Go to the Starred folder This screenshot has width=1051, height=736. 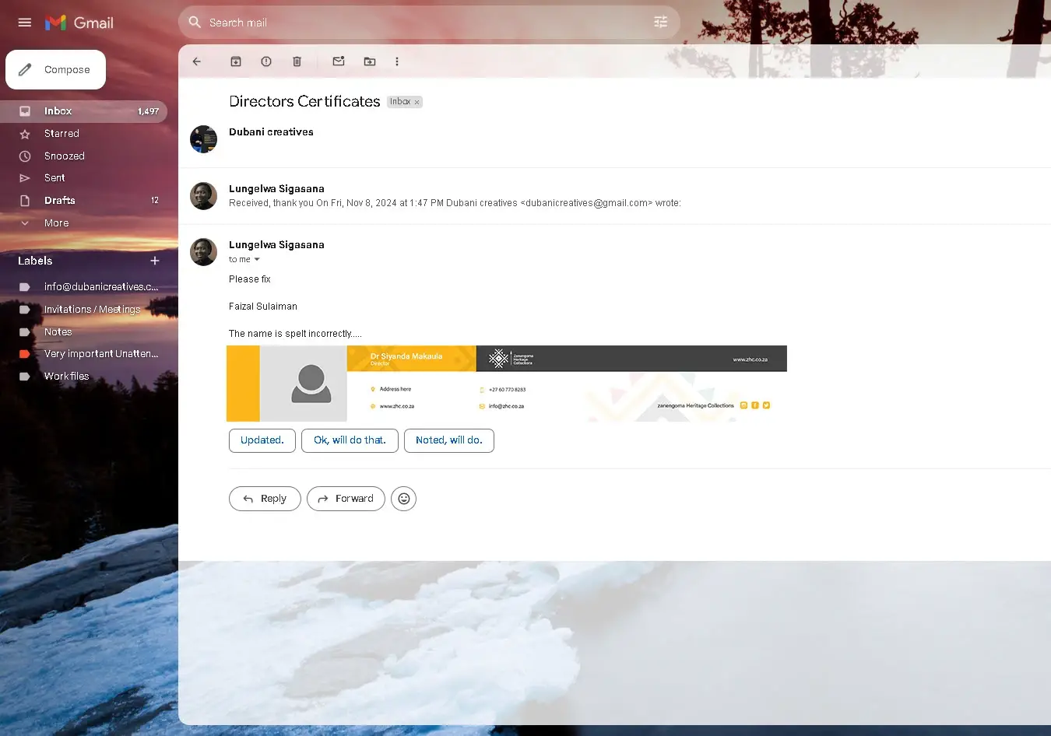[x=62, y=134]
